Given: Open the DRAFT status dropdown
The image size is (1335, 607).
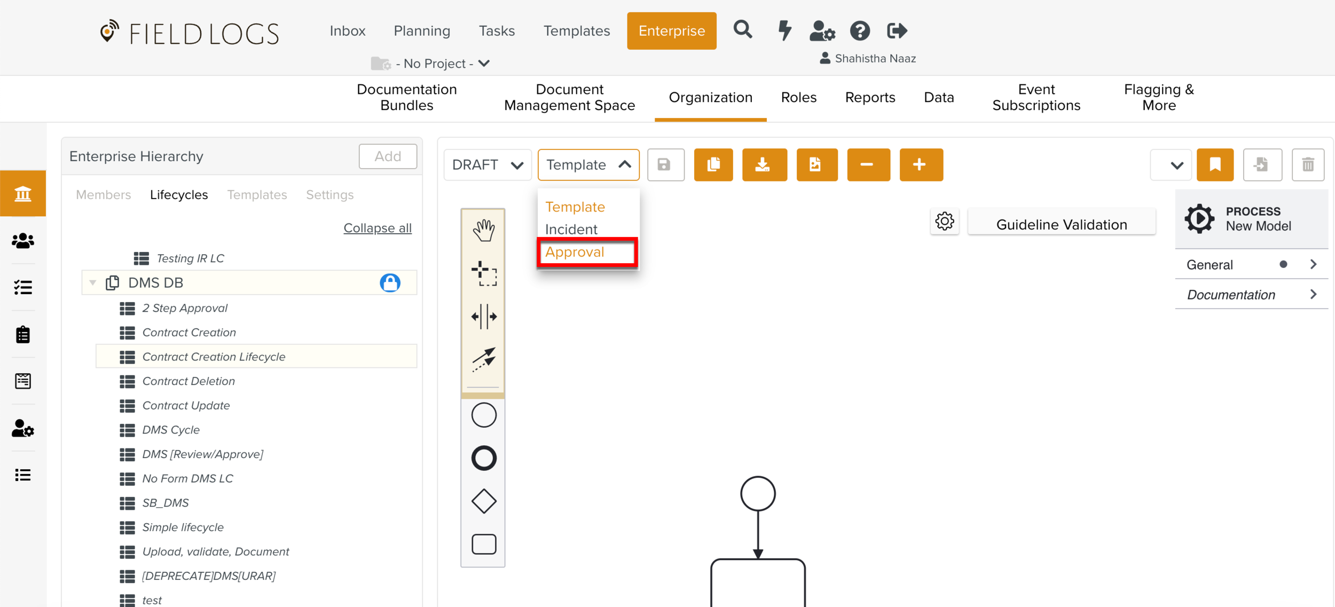Looking at the screenshot, I should coord(487,164).
